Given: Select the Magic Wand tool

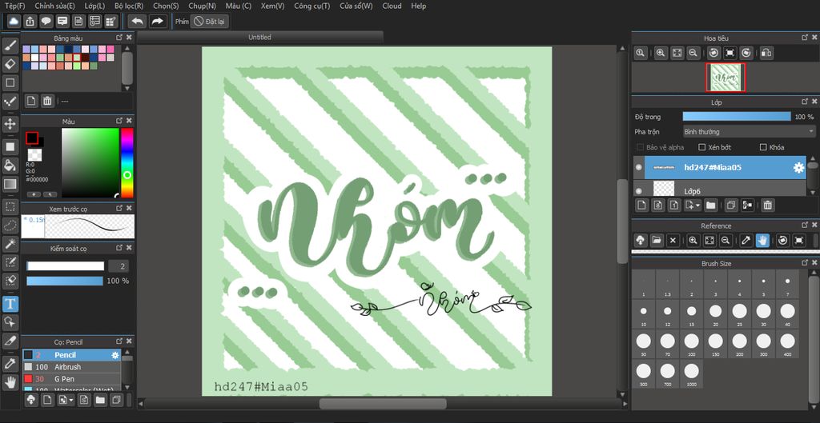Looking at the screenshot, I should [x=10, y=243].
